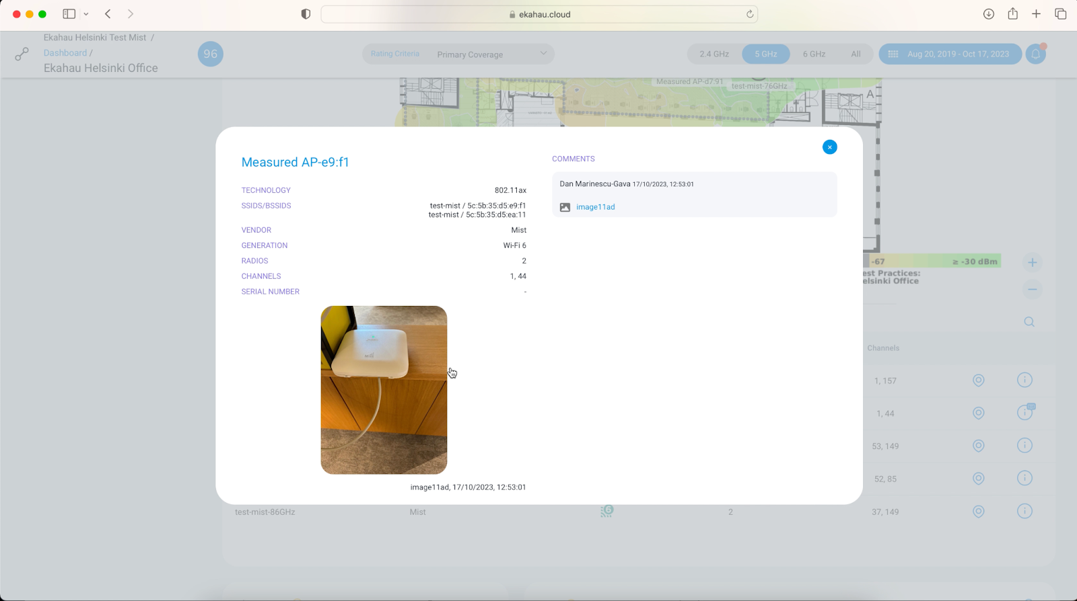Open info for AP on channels 53, 149
The image size is (1077, 601).
[x=1024, y=446]
